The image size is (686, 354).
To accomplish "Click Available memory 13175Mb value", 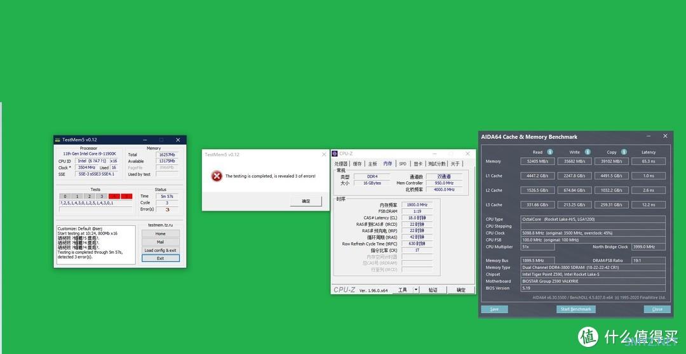I will coord(167,161).
